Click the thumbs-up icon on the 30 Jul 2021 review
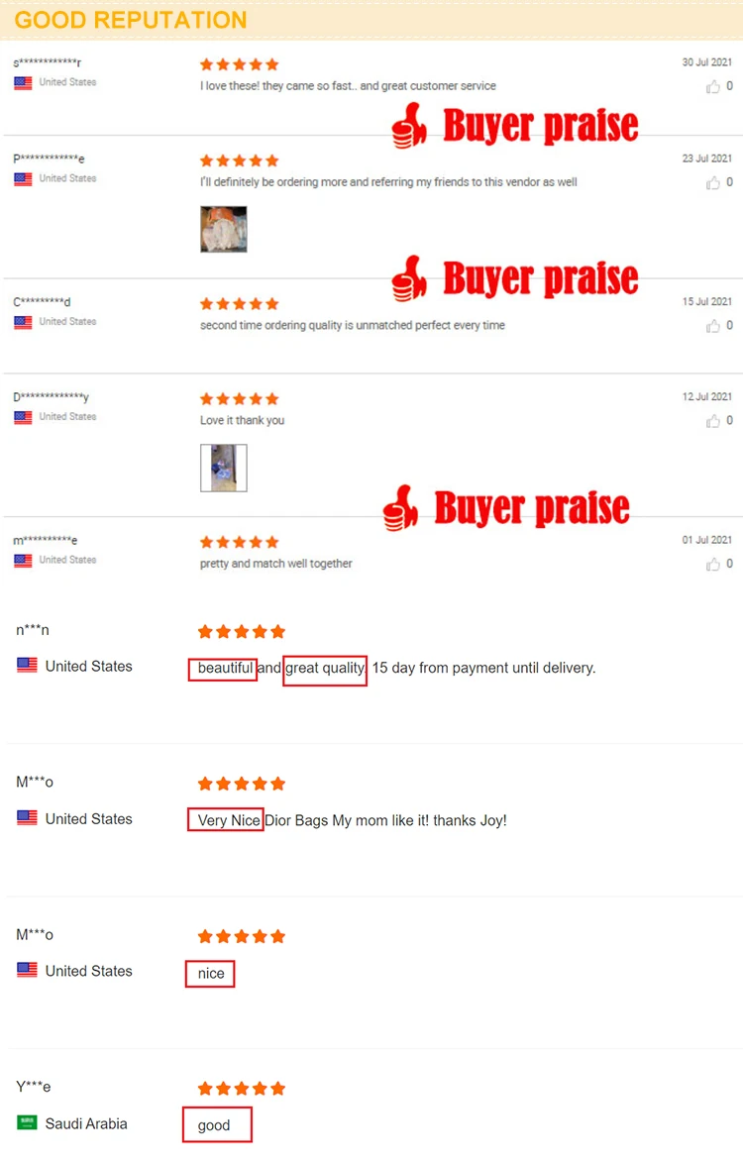Screen dimensions: 743x1162 point(712,87)
